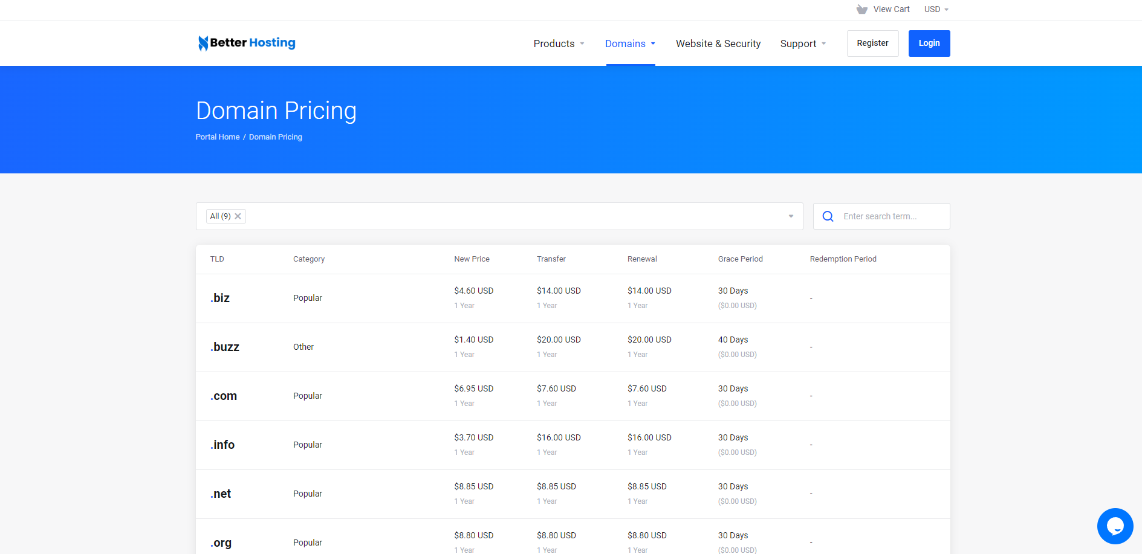Screen dimensions: 1142x554
Task: Click the Better Hosting logo
Action: [x=246, y=43]
